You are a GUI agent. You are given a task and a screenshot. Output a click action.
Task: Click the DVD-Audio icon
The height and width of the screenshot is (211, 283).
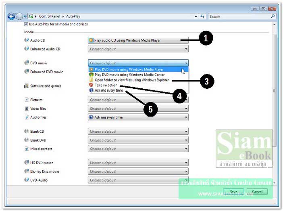(27, 180)
